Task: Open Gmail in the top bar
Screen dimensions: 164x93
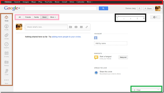Action: pos(64,2)
